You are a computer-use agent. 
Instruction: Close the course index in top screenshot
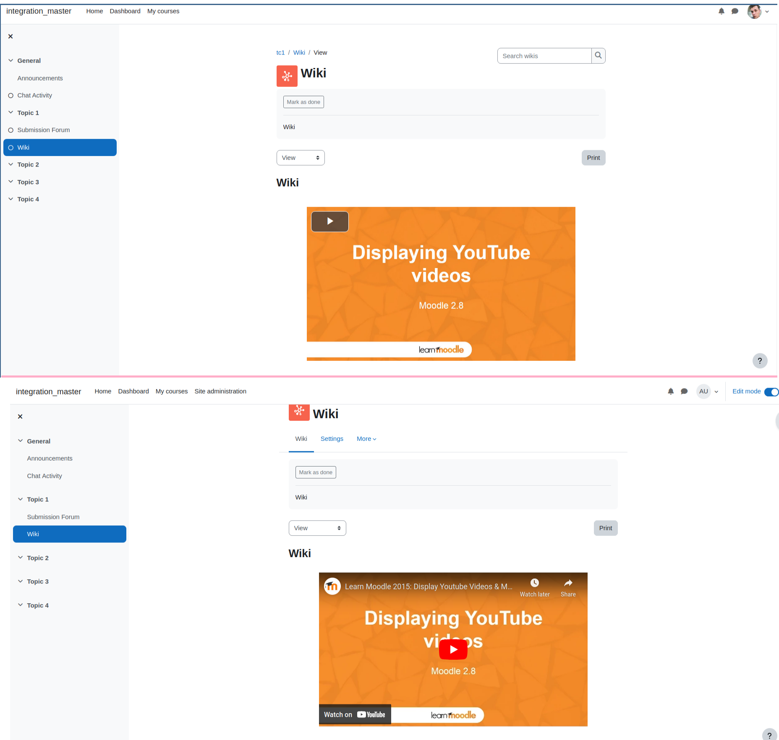(10, 36)
